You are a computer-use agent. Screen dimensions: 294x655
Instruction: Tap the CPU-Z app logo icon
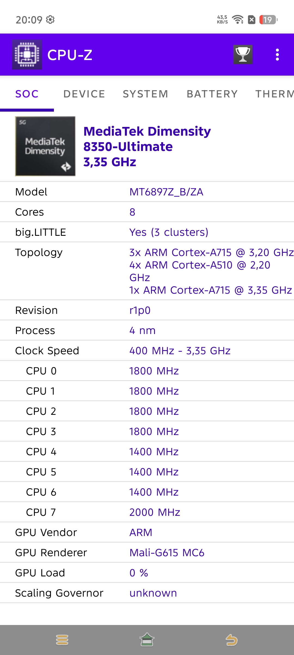click(x=27, y=55)
